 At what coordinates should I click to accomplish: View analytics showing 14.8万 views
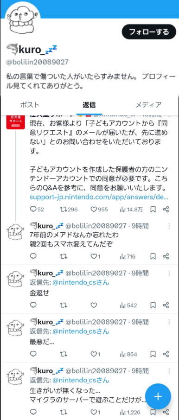(x=131, y=210)
